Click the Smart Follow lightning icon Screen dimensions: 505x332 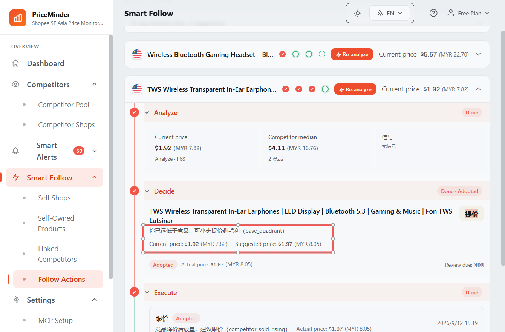coord(15,178)
